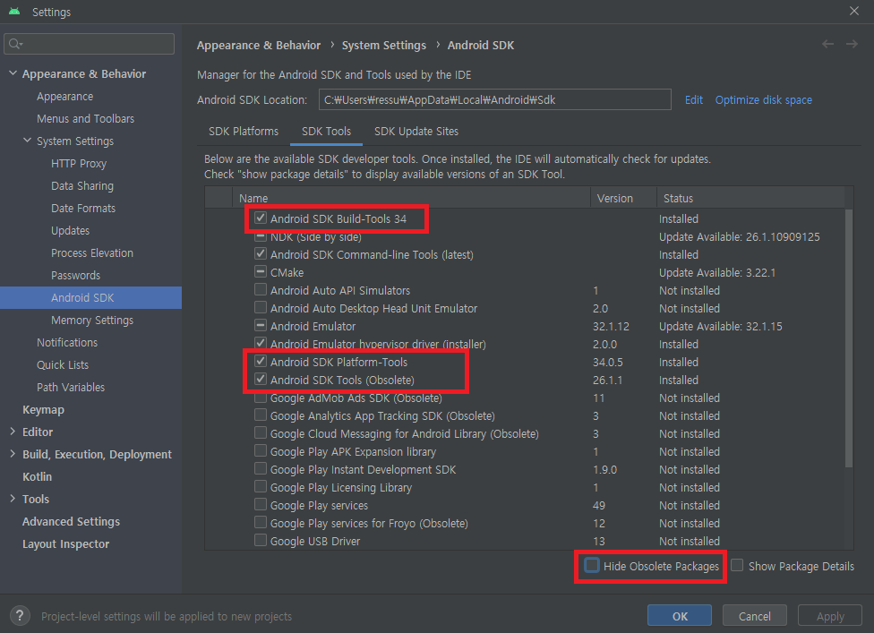Open Keymap settings
Screen dimensions: 874x633
pos(43,409)
